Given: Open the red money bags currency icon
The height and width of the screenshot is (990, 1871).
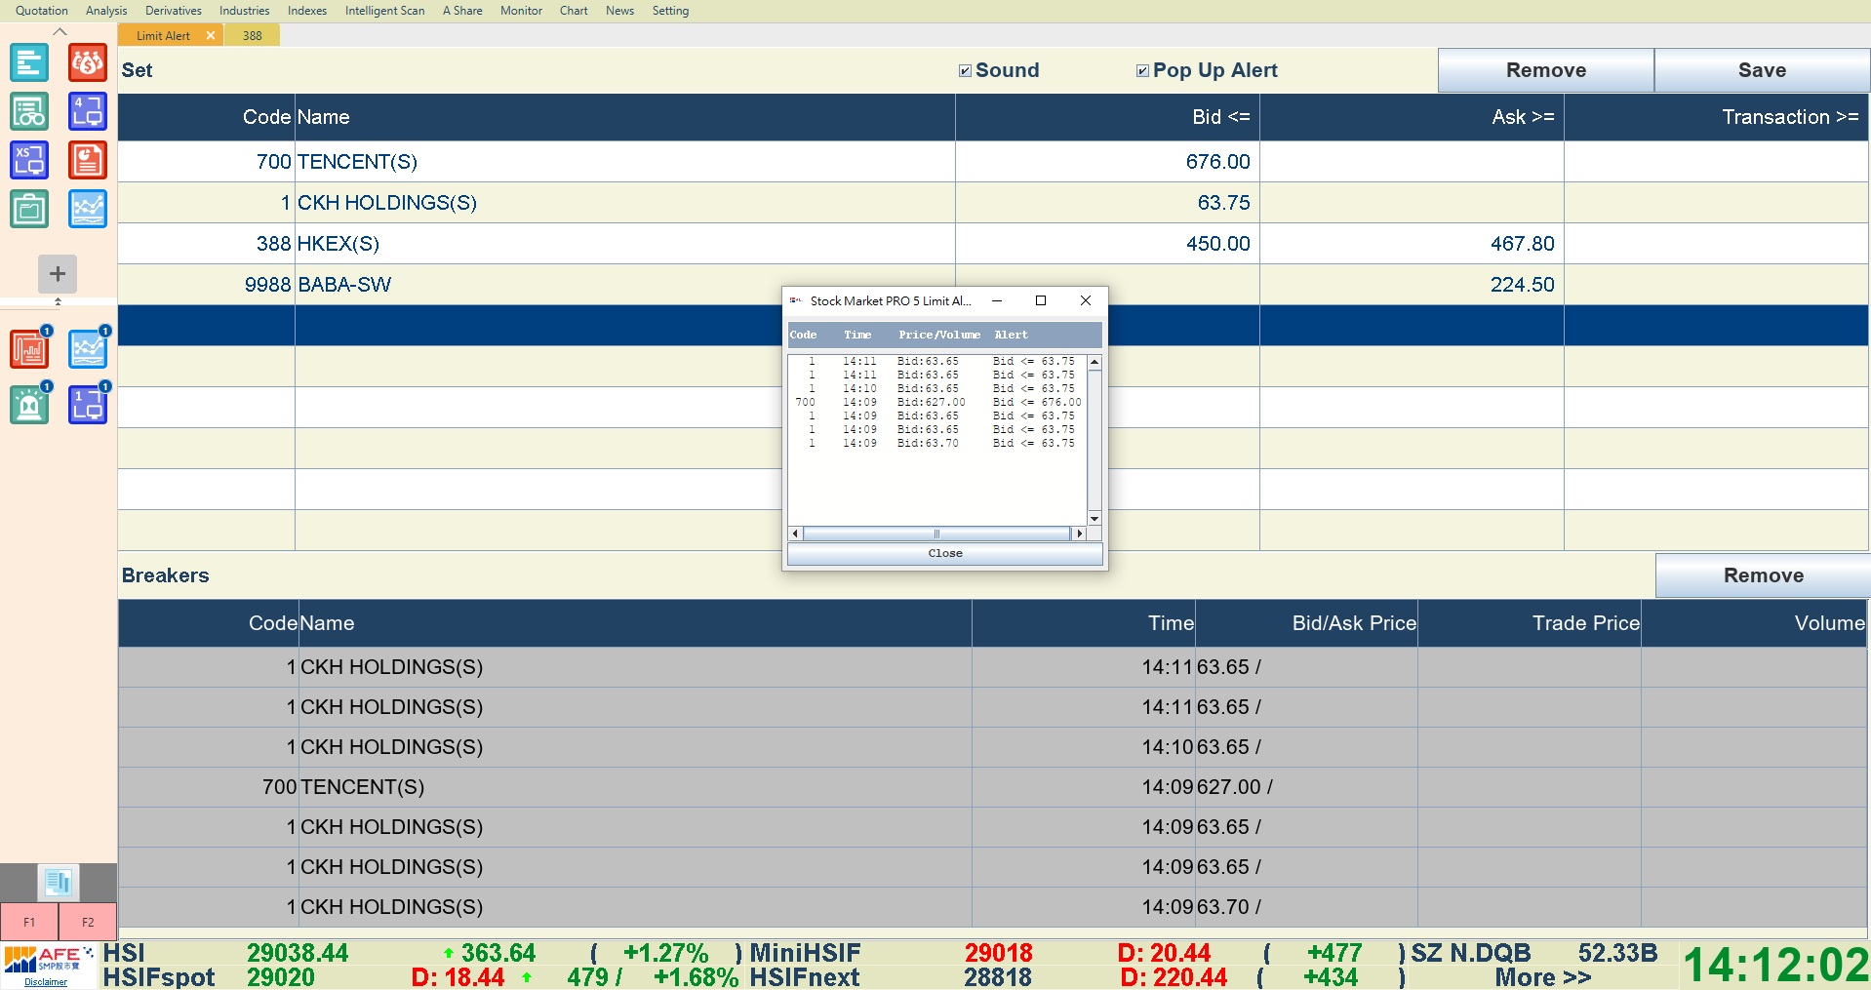Looking at the screenshot, I should (x=88, y=62).
